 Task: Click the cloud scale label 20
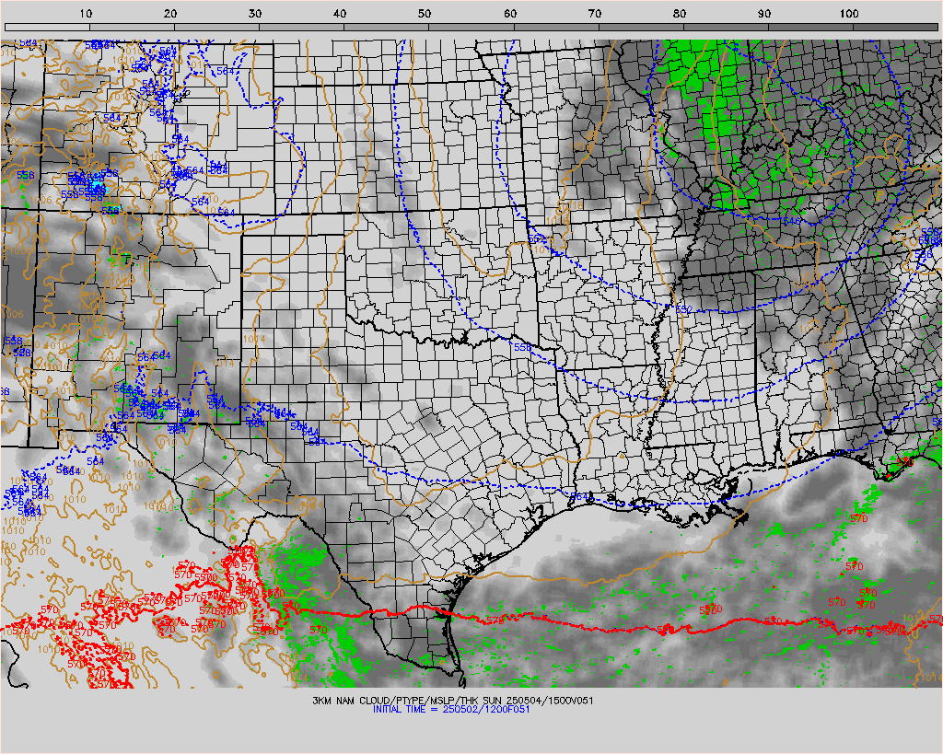170,13
